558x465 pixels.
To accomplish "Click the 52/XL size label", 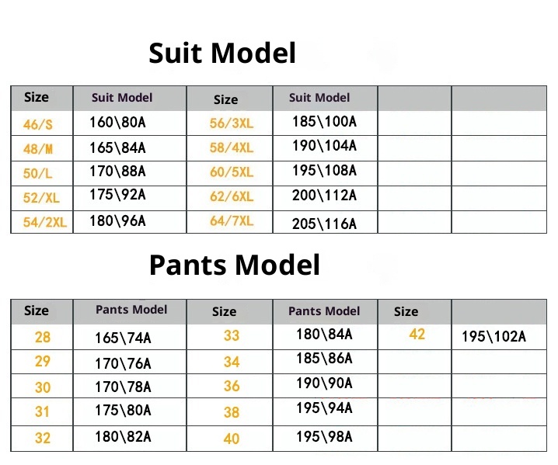I will coord(41,198).
